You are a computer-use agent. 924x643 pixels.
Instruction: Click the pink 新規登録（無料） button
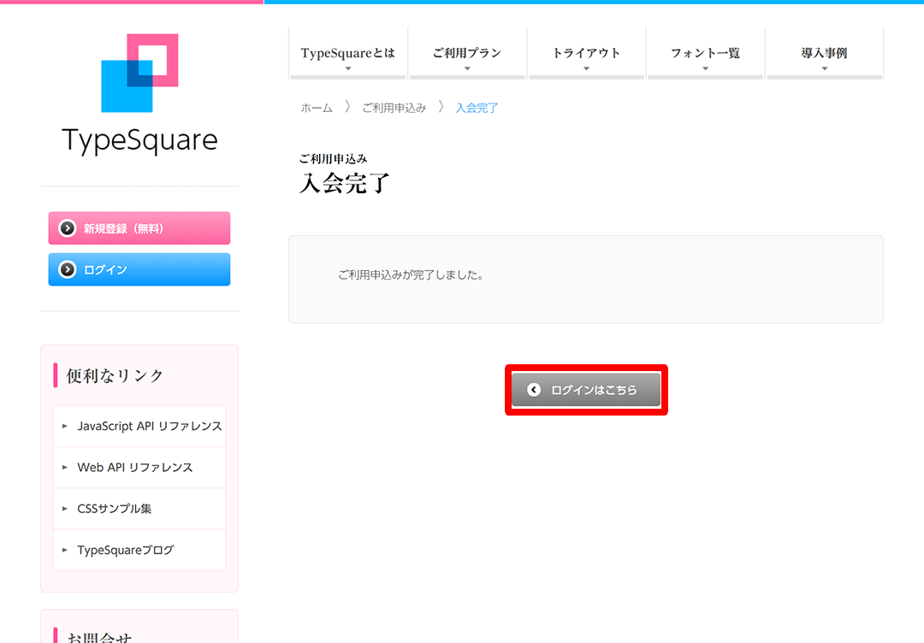(139, 228)
